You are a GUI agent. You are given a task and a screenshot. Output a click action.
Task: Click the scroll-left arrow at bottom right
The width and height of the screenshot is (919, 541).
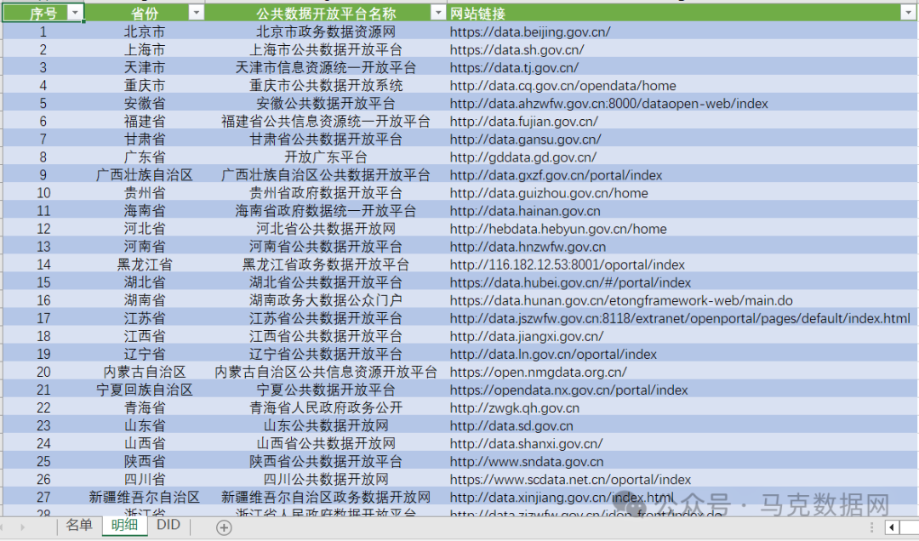891,526
